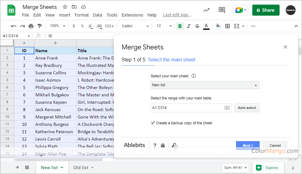Open the Help menu
The image size is (302, 174).
[152, 15]
